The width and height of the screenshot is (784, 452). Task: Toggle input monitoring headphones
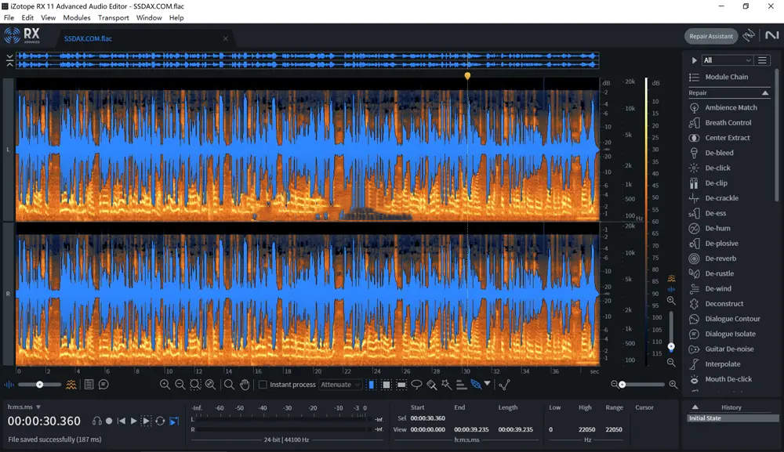(97, 421)
